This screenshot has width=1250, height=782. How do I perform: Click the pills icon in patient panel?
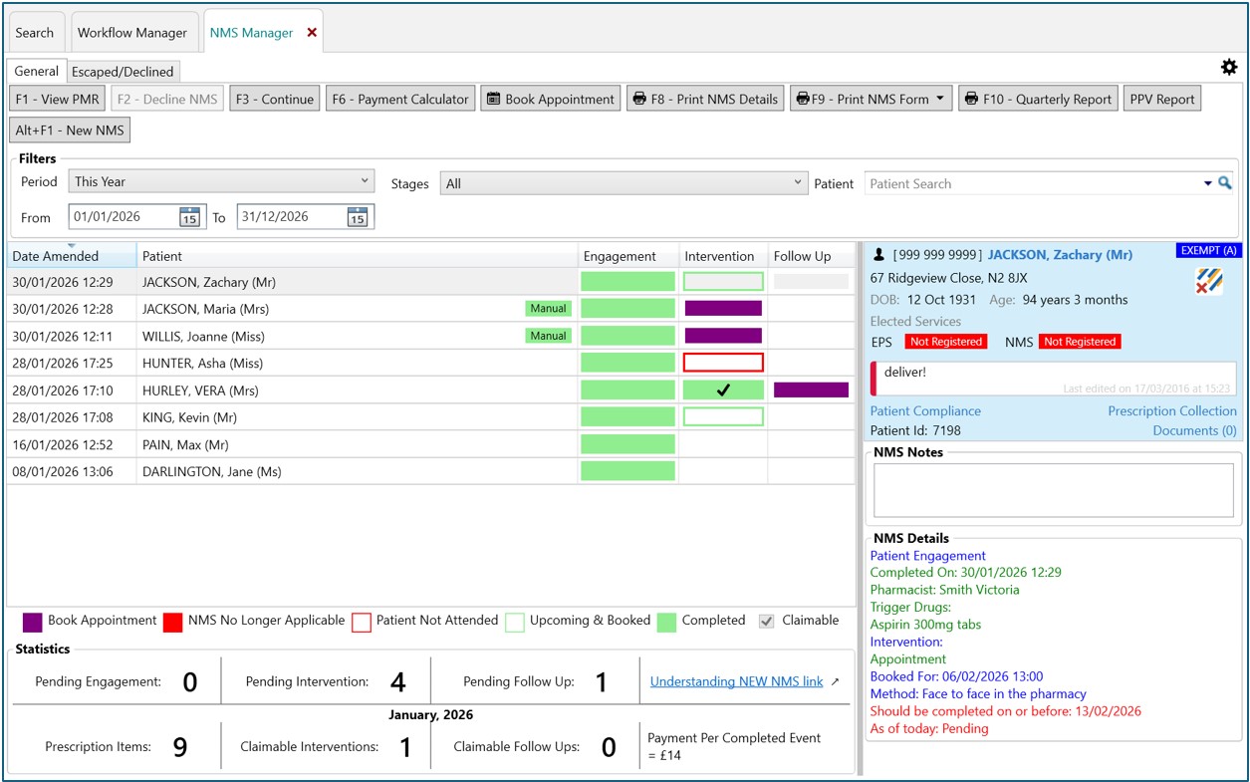click(x=1209, y=282)
